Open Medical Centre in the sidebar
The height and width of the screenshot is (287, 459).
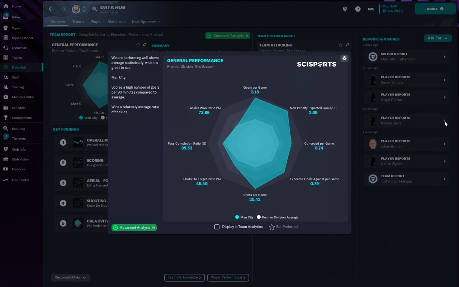point(22,97)
